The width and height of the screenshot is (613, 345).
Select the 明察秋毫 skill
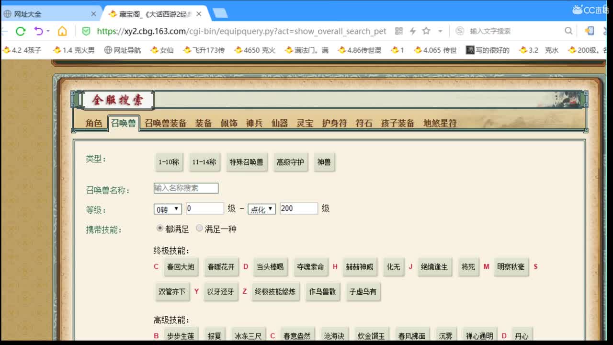pos(511,267)
